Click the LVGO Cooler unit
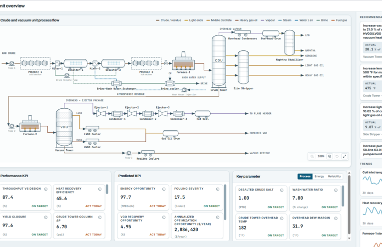The image size is (382, 247). tap(92, 129)
